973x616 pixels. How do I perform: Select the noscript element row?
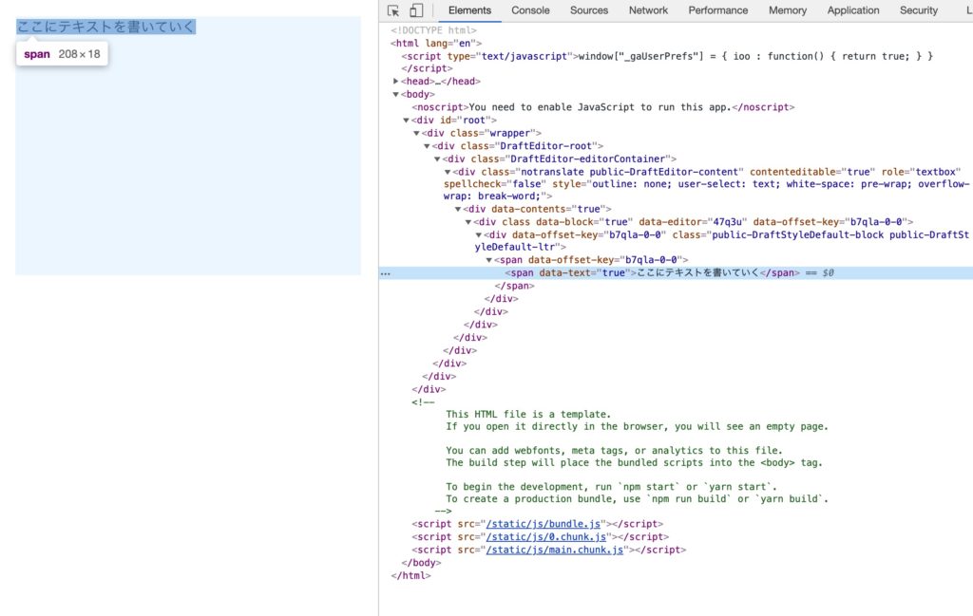tap(603, 107)
